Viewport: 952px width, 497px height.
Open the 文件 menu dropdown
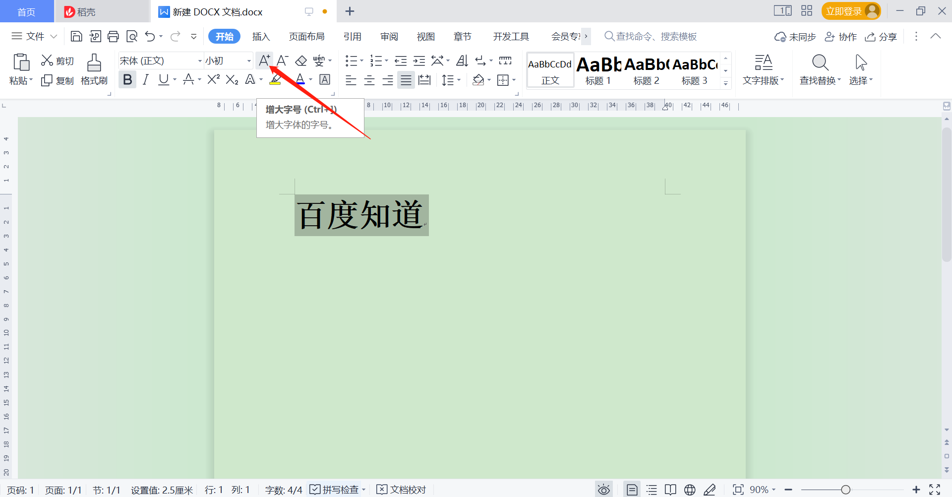(34, 36)
